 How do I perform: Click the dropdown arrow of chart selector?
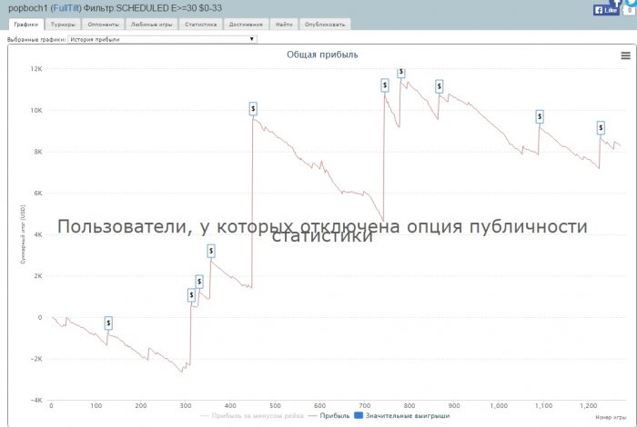(252, 39)
